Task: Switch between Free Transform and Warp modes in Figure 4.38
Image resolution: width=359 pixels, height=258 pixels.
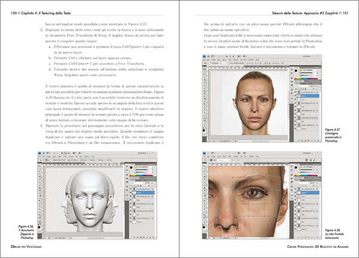Action: click(x=306, y=160)
